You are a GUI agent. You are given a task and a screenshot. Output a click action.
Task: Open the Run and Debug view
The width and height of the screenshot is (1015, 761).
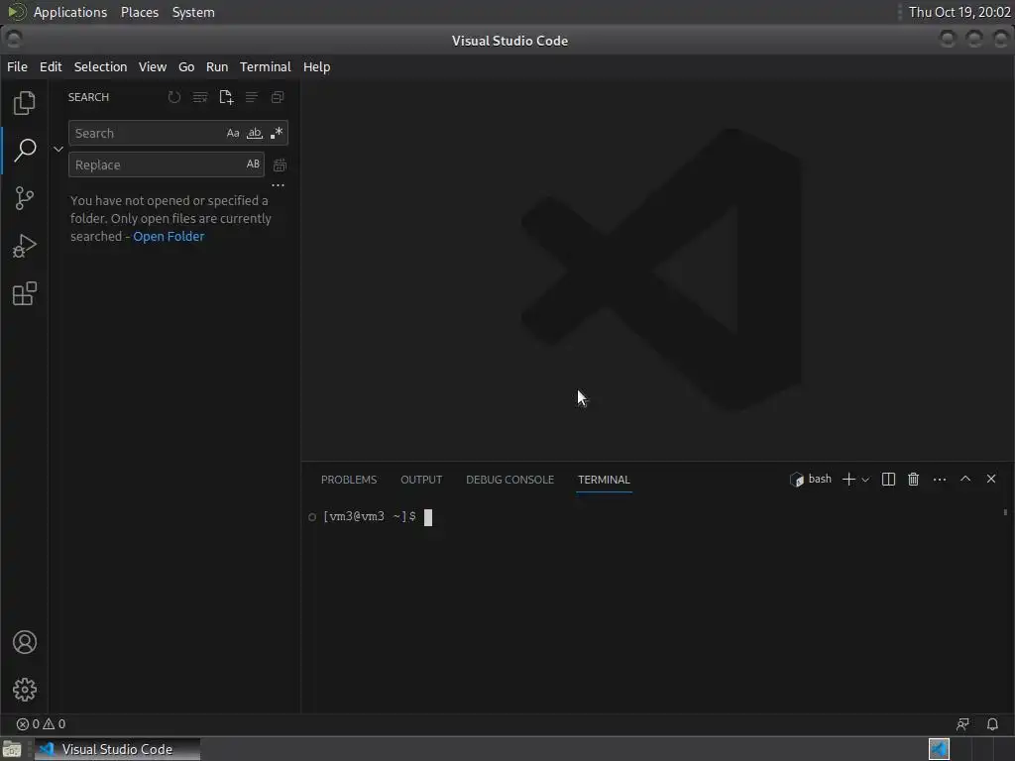click(24, 246)
